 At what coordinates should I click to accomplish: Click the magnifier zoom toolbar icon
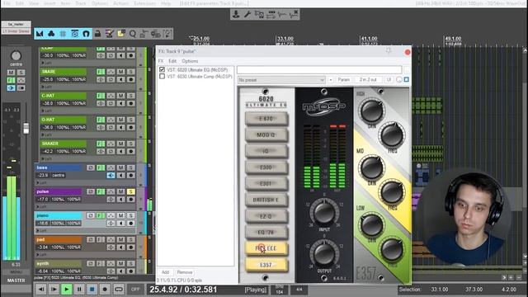click(x=133, y=34)
